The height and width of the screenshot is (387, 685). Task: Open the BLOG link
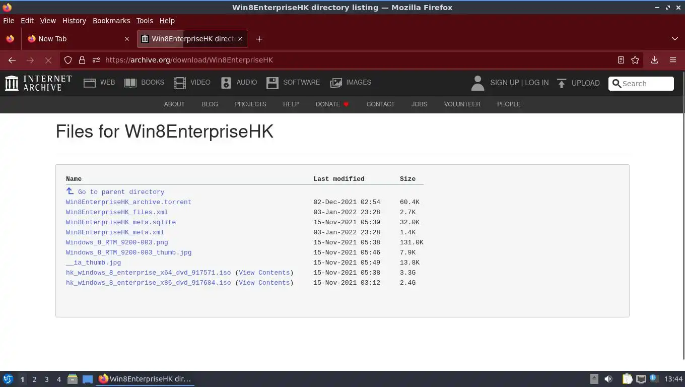click(210, 104)
